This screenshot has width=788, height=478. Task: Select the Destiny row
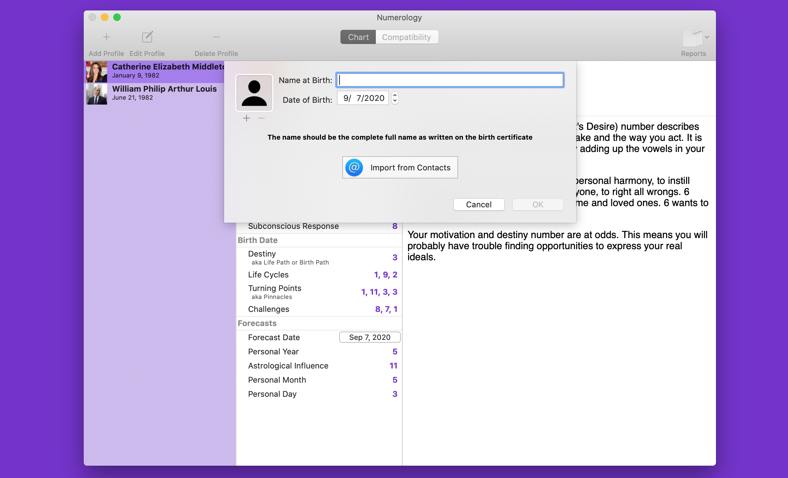tap(319, 257)
